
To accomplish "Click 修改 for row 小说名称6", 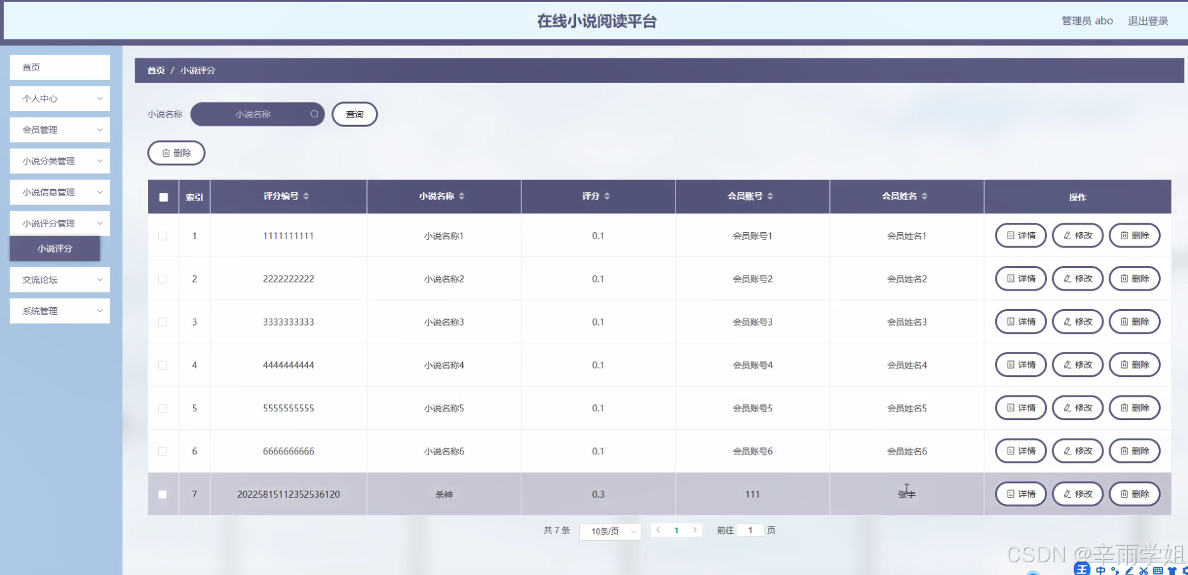I will pyautogui.click(x=1078, y=451).
